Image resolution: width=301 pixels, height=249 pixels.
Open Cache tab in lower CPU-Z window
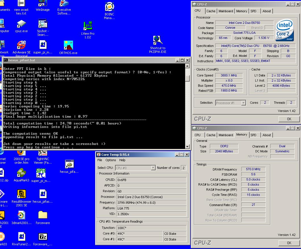[x=211, y=135]
